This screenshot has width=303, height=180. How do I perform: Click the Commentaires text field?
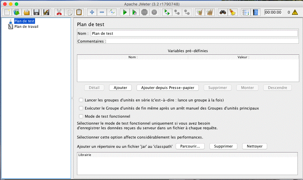point(202,41)
